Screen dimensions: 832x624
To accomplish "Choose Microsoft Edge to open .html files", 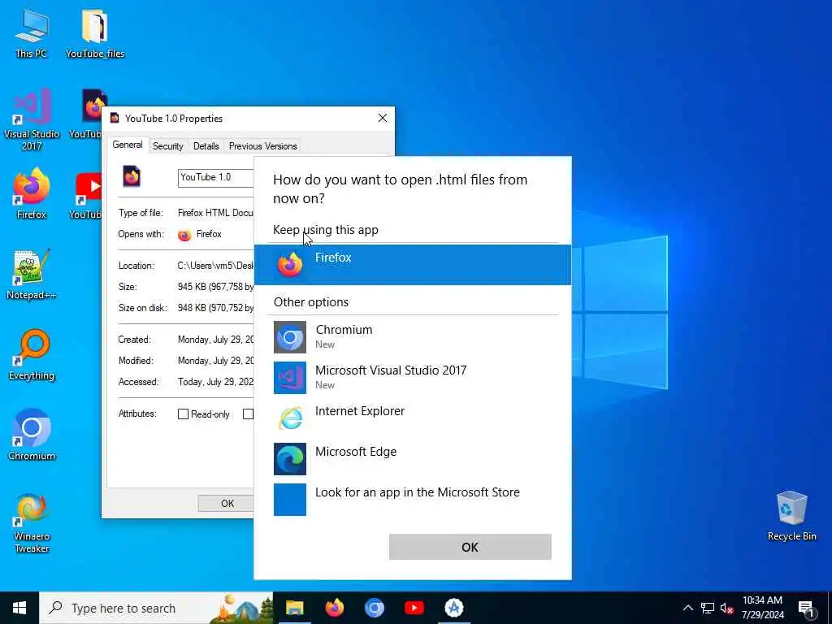I will click(412, 458).
